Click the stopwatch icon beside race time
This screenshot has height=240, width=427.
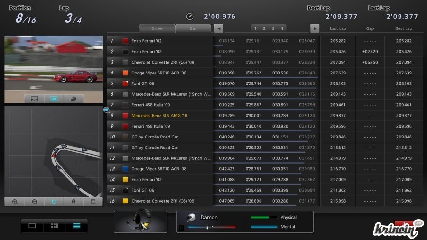point(190,17)
